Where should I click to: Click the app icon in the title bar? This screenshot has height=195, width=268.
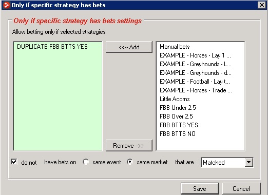[7, 5]
